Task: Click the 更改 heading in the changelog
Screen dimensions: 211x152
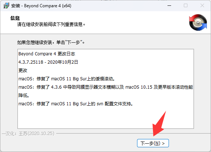Action: click(23, 71)
